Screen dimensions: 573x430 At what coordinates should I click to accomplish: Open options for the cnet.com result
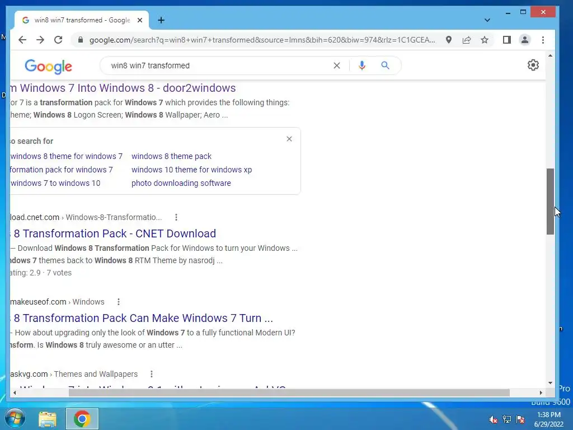pos(176,217)
